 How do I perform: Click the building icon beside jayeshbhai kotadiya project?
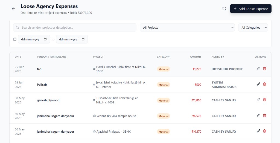click(x=94, y=84)
